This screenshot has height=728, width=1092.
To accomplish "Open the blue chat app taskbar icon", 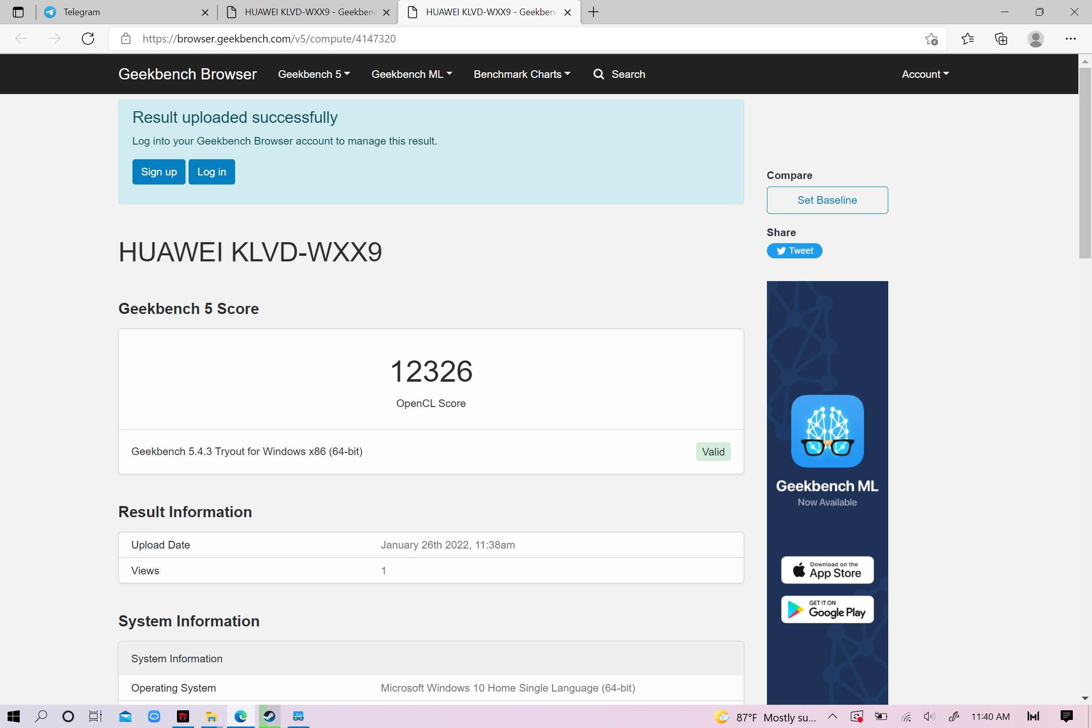I will pos(154,716).
